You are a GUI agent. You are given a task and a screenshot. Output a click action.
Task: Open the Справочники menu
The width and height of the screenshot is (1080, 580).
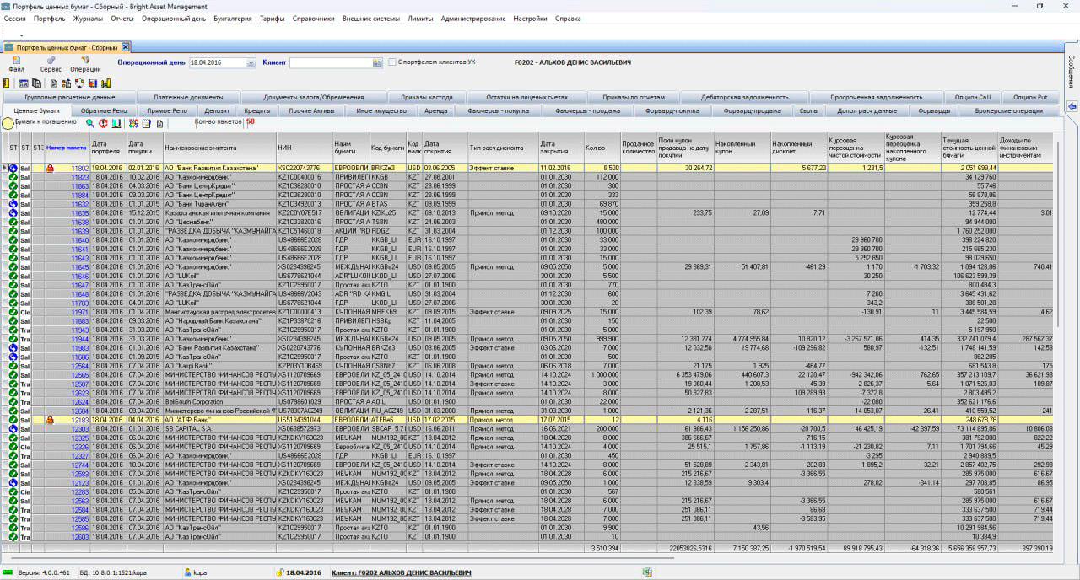click(x=314, y=18)
